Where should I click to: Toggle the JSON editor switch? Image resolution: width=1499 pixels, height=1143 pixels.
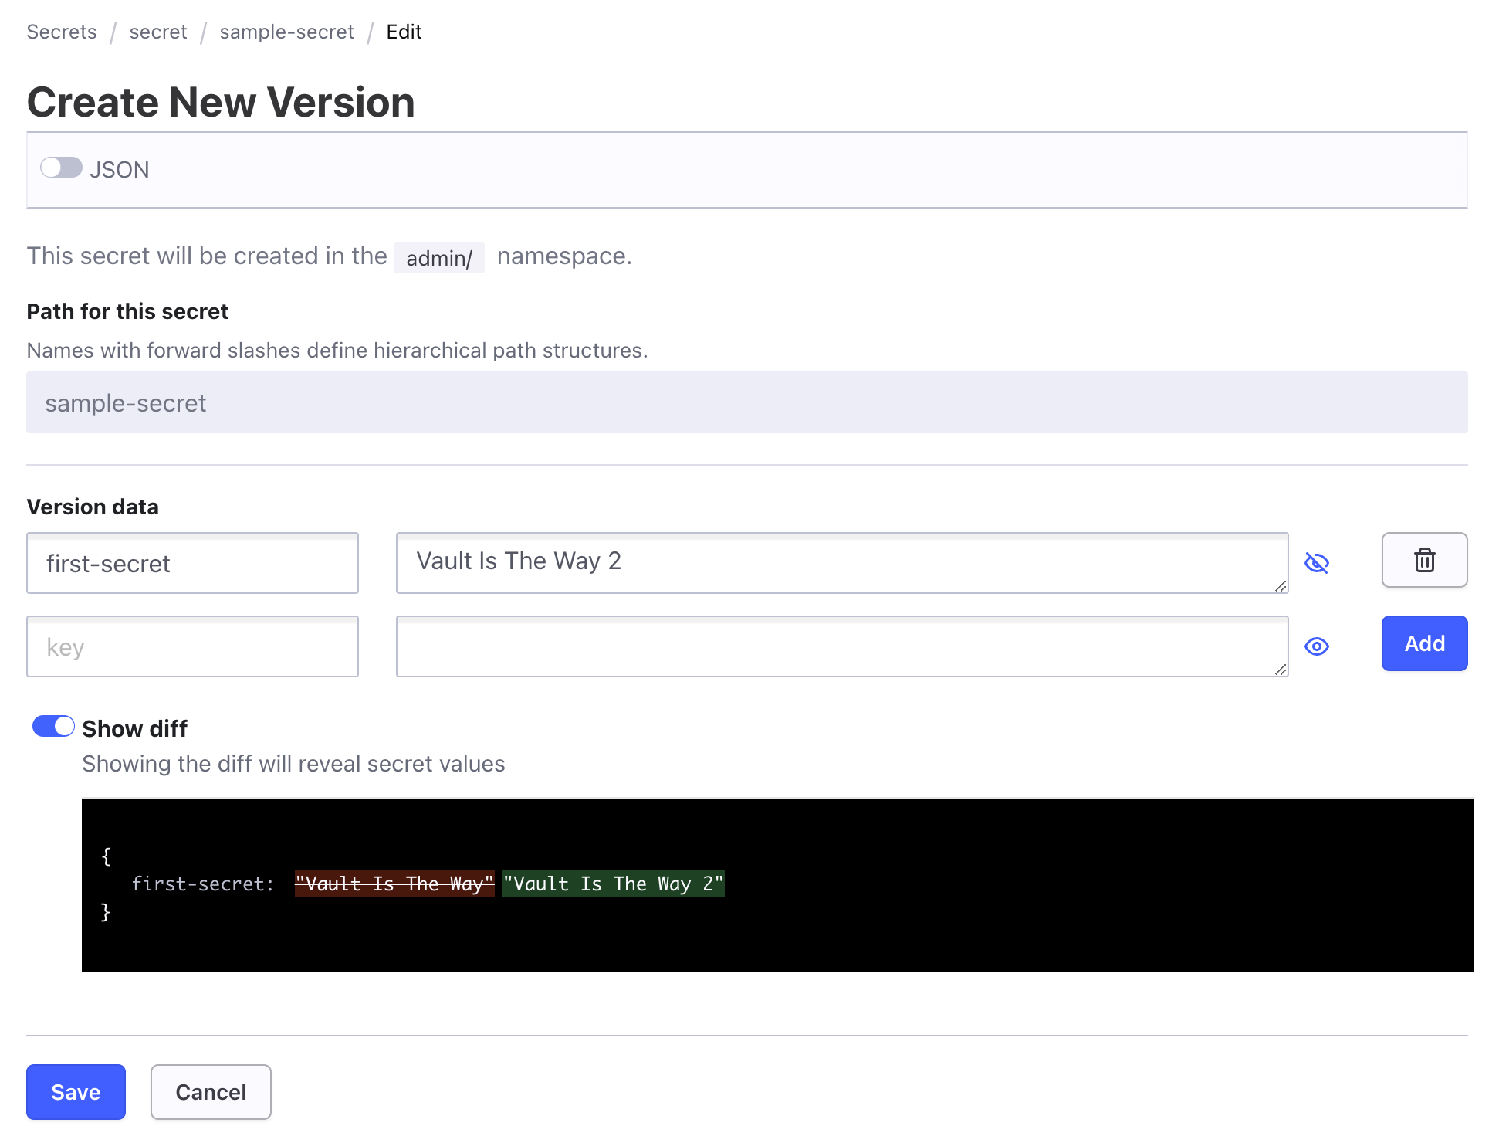pyautogui.click(x=62, y=168)
